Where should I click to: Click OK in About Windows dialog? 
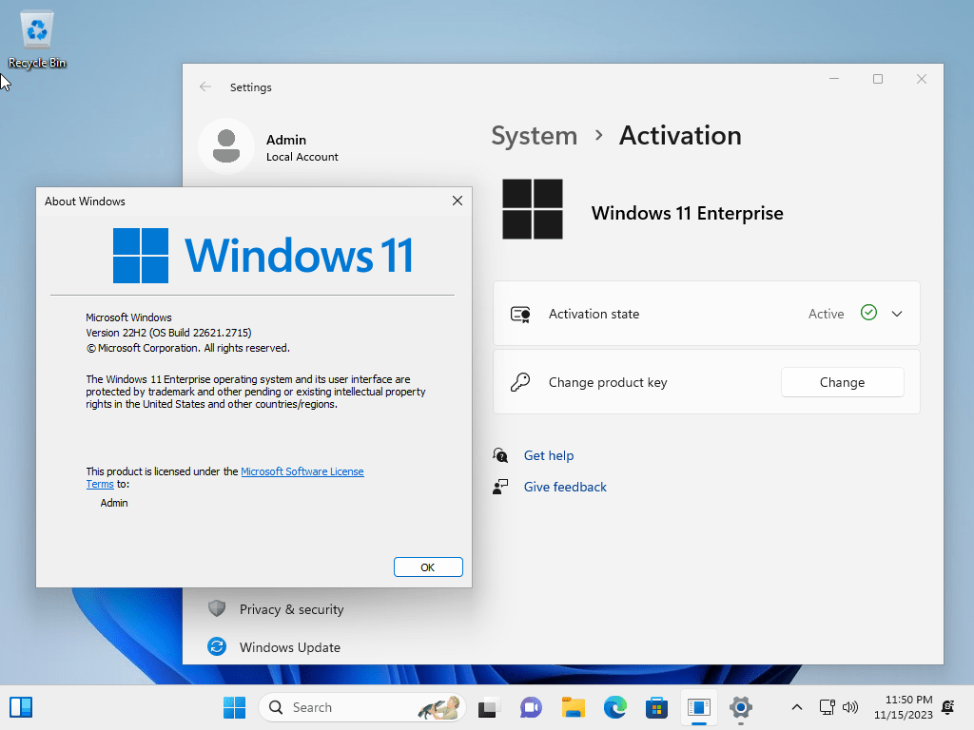[428, 567]
